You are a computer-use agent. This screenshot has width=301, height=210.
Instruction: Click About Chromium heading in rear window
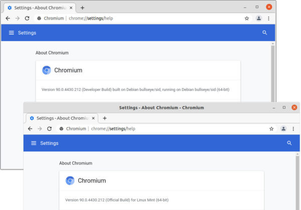pos(52,53)
